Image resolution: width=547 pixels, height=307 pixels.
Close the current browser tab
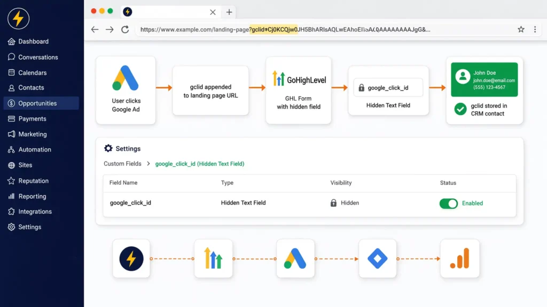[x=213, y=12]
